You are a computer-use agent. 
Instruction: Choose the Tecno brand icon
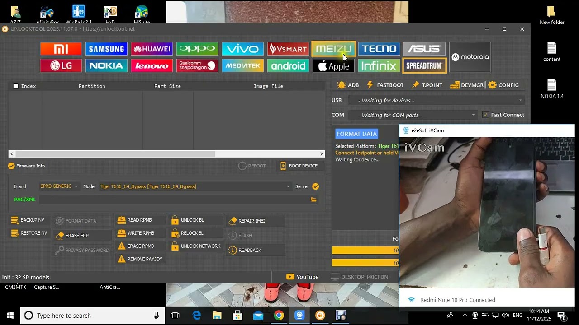[x=379, y=49]
